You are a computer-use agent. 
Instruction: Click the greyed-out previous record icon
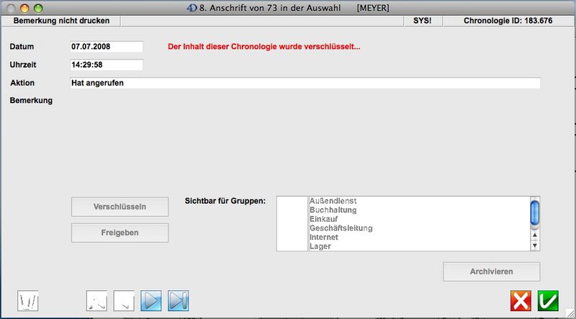[124, 300]
